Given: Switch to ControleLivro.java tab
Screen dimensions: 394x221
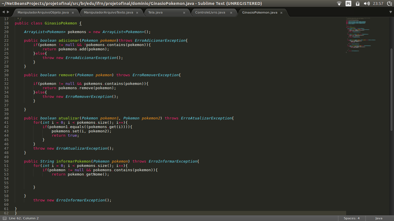Looking at the screenshot, I should pos(210,13).
